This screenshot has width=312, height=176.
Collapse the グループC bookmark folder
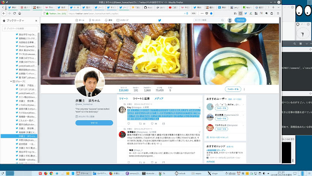click(11, 82)
